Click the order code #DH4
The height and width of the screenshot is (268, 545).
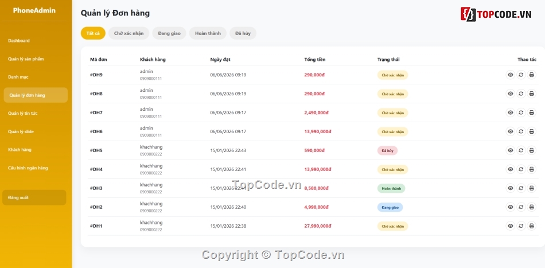pos(96,169)
